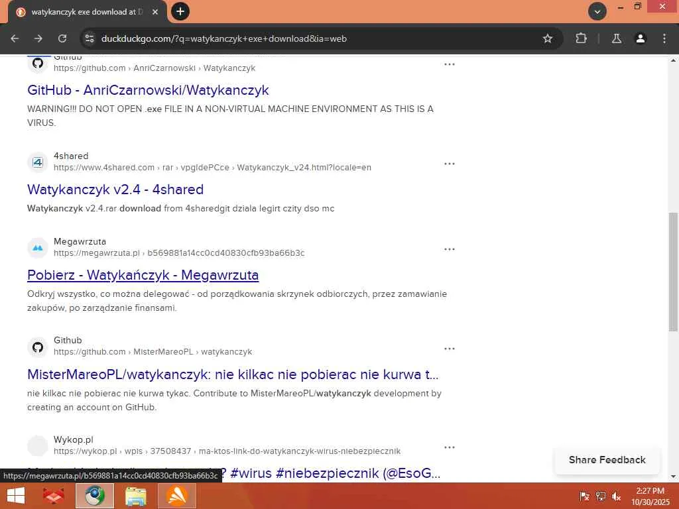Close the watykanczyk exe download tab
679x509 pixels.
point(155,12)
